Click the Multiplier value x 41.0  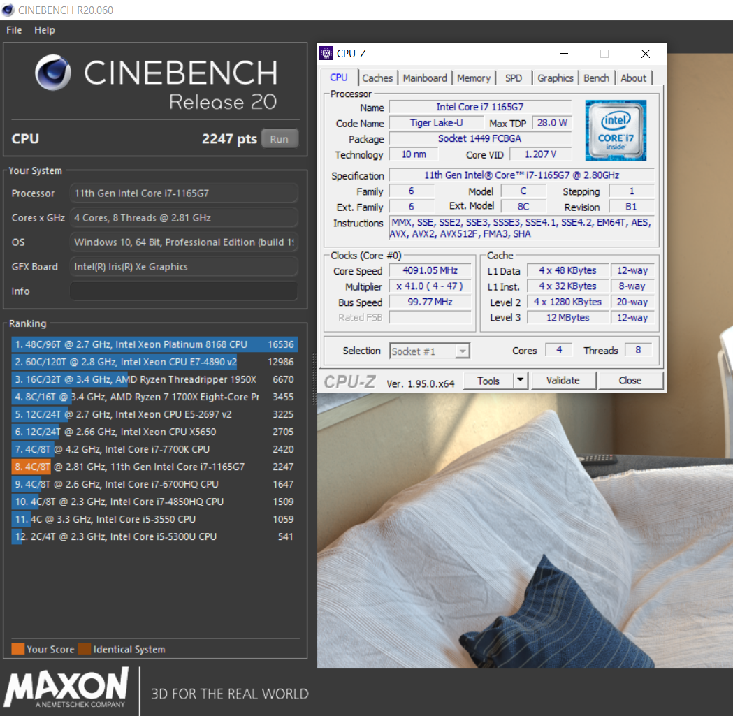[x=430, y=286]
